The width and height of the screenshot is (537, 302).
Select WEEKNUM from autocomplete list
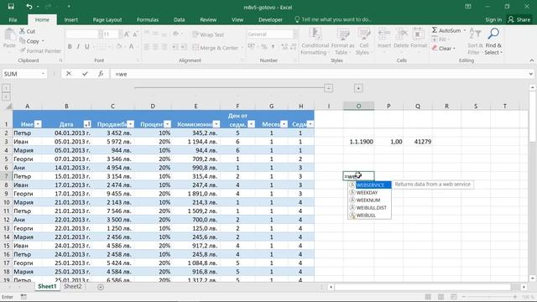369,200
